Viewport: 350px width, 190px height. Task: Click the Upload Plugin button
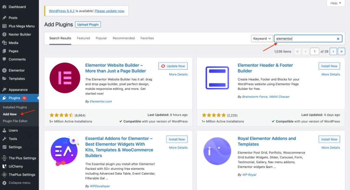tap(88, 25)
